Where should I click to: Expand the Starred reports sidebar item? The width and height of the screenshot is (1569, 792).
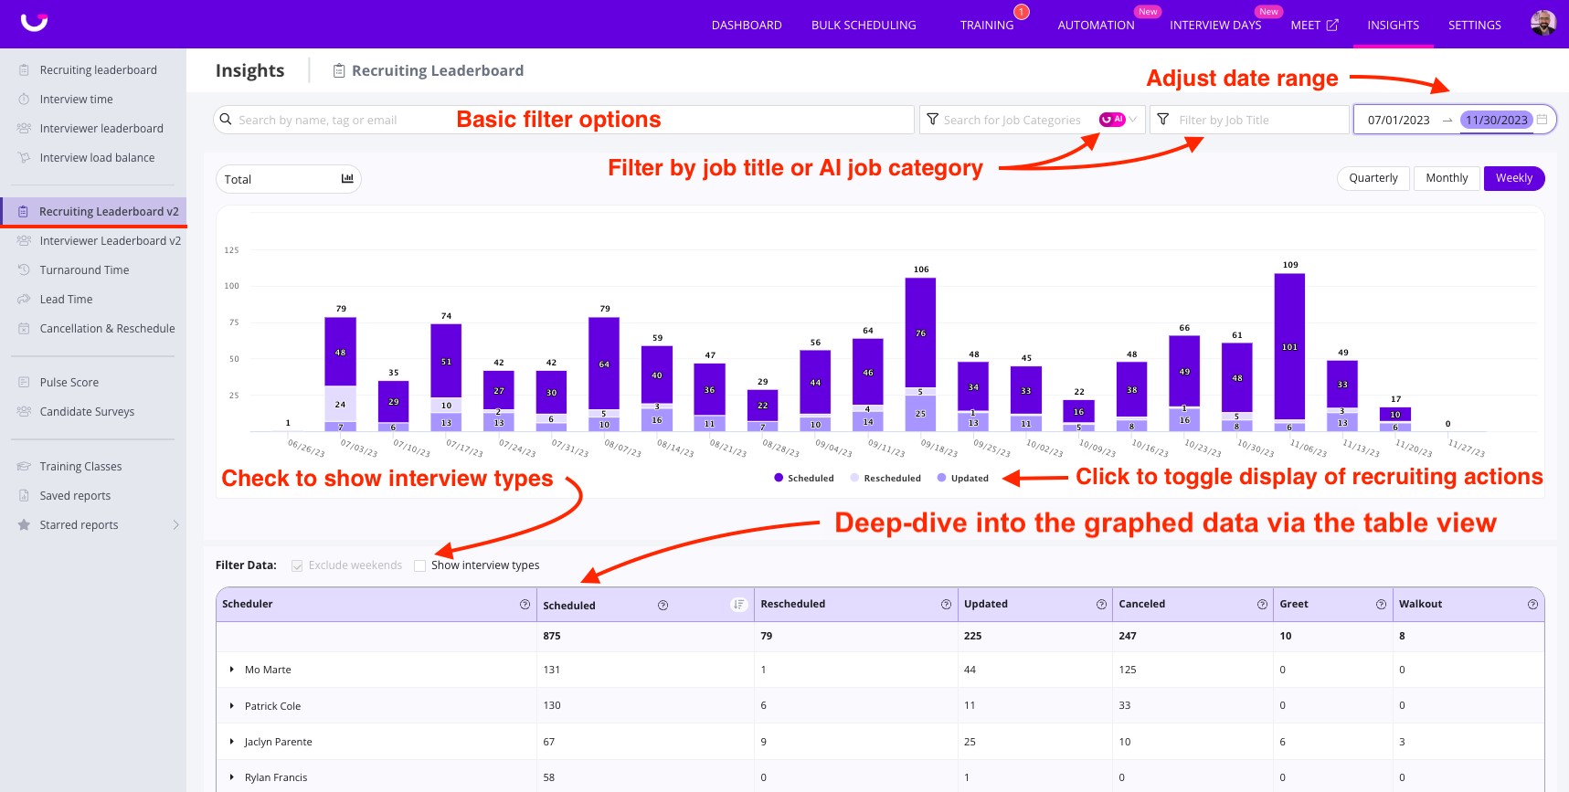tap(175, 525)
